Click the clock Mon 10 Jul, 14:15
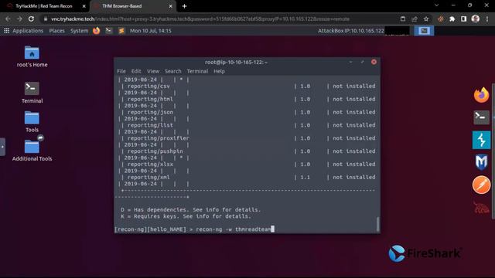Image resolution: width=495 pixels, height=278 pixels. [x=151, y=31]
